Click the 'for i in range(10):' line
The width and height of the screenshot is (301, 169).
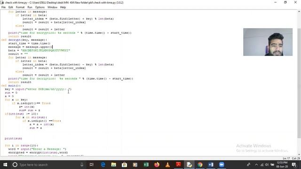point(22,146)
